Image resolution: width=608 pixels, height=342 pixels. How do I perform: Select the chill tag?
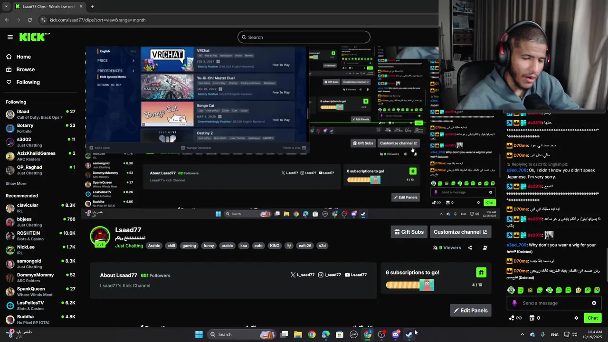pos(171,246)
